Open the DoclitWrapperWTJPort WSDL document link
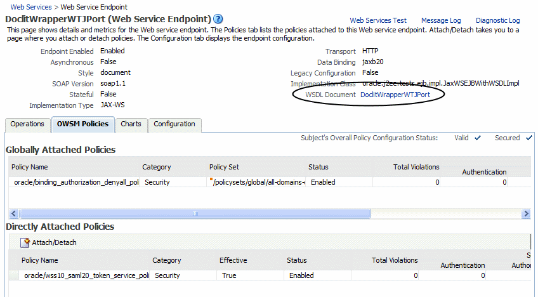Image resolution: width=538 pixels, height=297 pixels. pos(395,95)
